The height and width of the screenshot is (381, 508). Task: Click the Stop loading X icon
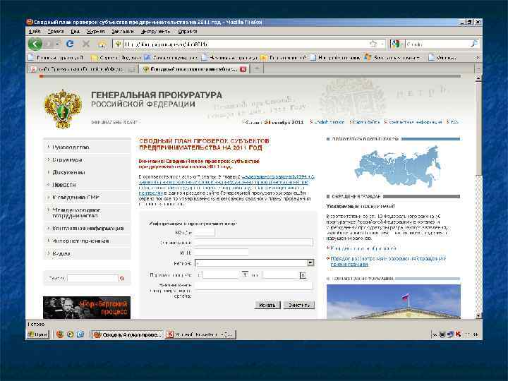86,44
